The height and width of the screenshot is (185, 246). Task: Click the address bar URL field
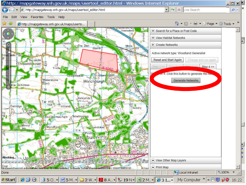click(x=93, y=10)
